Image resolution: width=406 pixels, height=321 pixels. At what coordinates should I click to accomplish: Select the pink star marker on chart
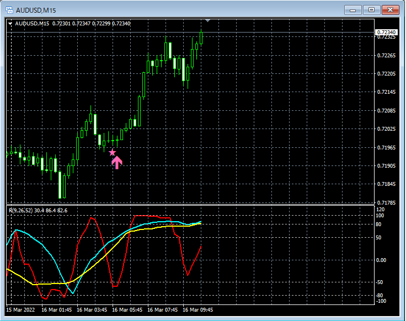[112, 152]
